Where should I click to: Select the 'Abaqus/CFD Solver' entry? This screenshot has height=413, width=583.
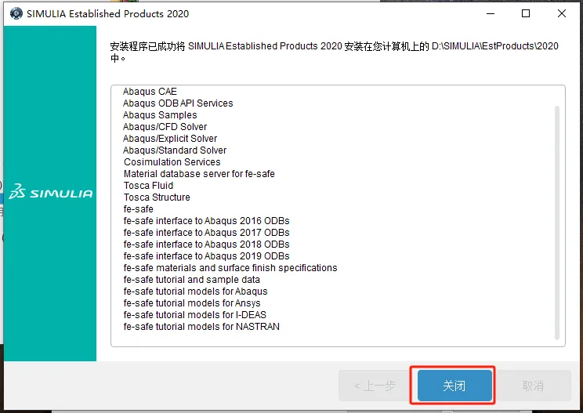[165, 127]
